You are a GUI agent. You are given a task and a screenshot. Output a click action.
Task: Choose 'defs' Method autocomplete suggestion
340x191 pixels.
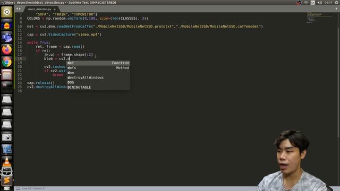[98, 68]
